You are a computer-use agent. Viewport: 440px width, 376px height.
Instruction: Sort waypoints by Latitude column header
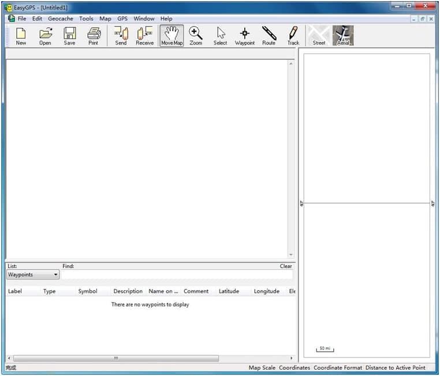coord(229,291)
